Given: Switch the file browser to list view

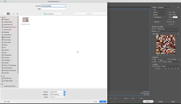Looking at the screenshot, I should click(11, 14).
